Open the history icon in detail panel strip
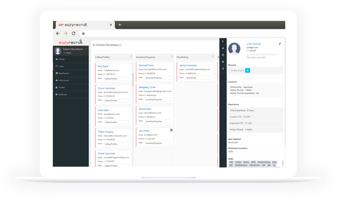Viewport: 346px width, 213px height. [223, 69]
